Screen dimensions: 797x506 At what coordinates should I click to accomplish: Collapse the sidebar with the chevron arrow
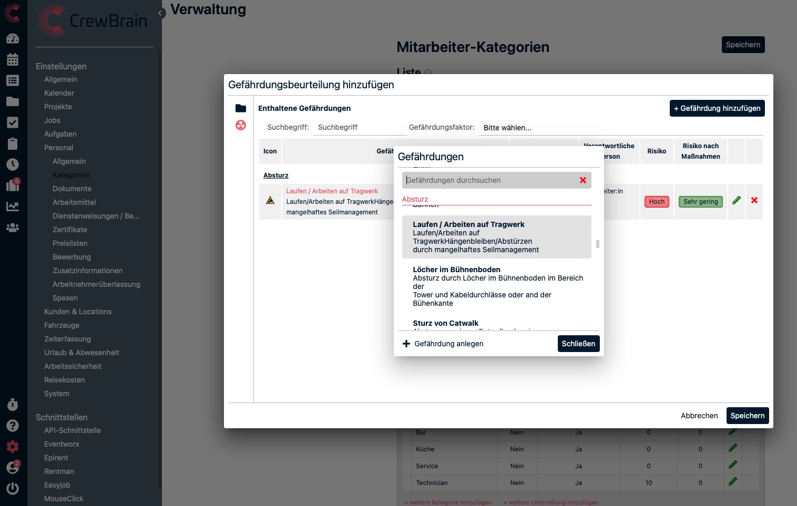160,13
